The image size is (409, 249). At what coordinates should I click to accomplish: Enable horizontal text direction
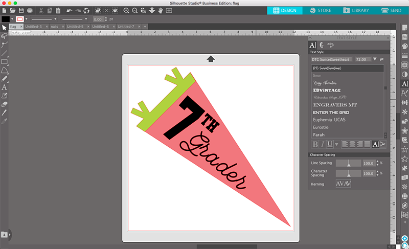pos(375,144)
